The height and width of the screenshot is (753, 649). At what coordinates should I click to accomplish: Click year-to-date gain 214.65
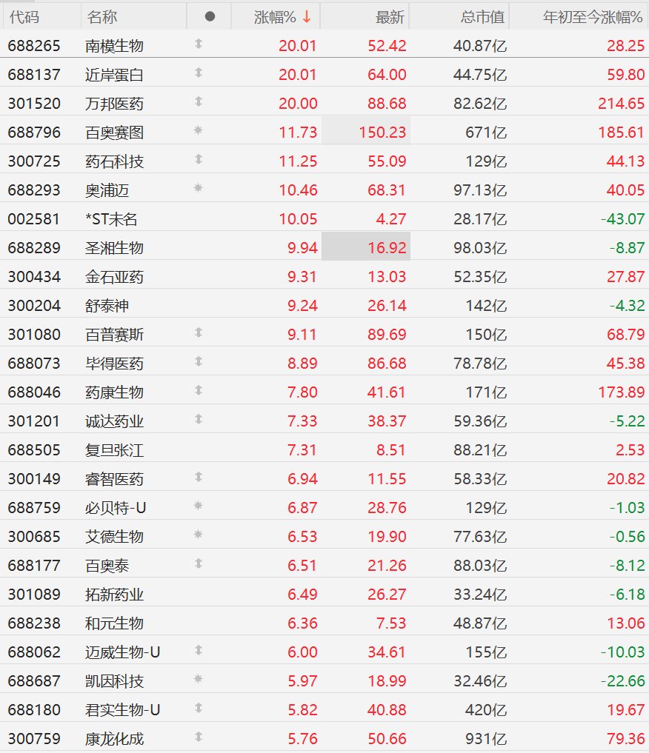pos(621,104)
